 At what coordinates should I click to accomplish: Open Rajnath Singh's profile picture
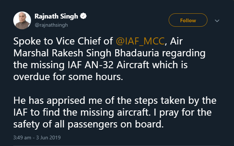22,20
